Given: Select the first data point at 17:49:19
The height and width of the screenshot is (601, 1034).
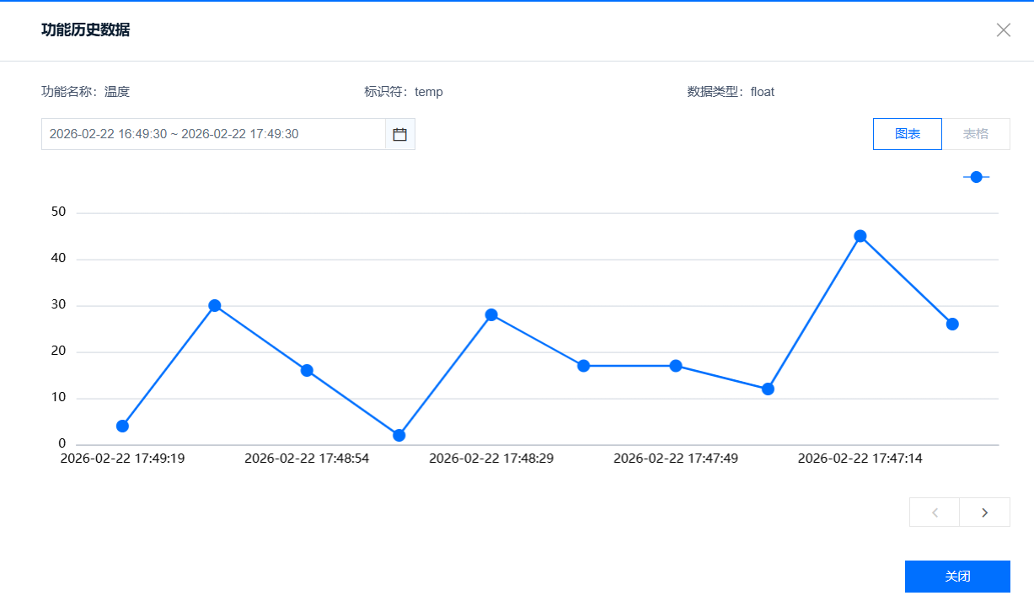Looking at the screenshot, I should click(122, 426).
